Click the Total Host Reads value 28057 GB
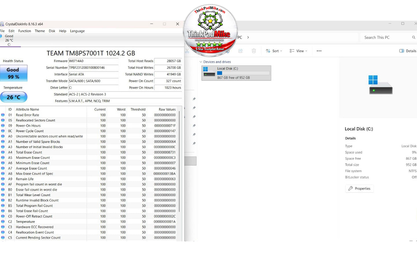Image resolution: width=417 pixels, height=262 pixels. pos(168,61)
